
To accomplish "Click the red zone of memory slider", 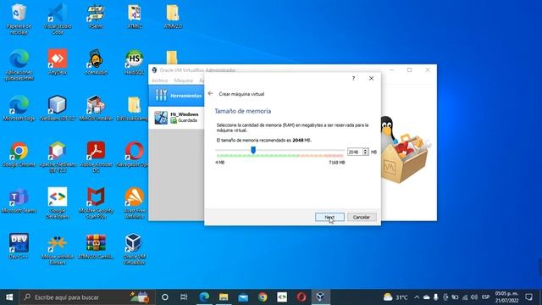I will pos(322,156).
